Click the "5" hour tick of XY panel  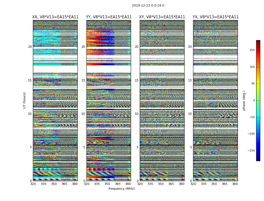(138, 147)
